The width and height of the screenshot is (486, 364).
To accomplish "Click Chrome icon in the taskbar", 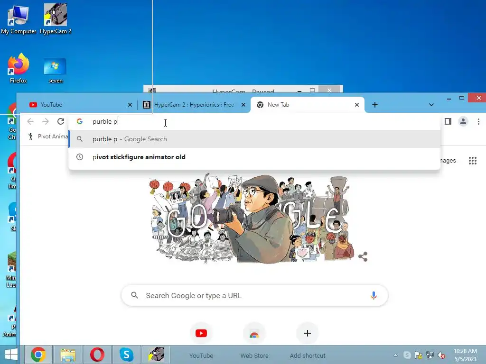I will (x=38, y=355).
